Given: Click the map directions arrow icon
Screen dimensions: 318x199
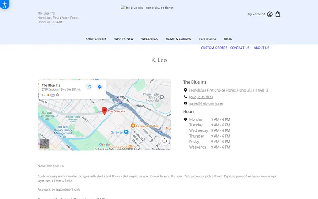Looking at the screenshot, I should (x=99, y=87).
